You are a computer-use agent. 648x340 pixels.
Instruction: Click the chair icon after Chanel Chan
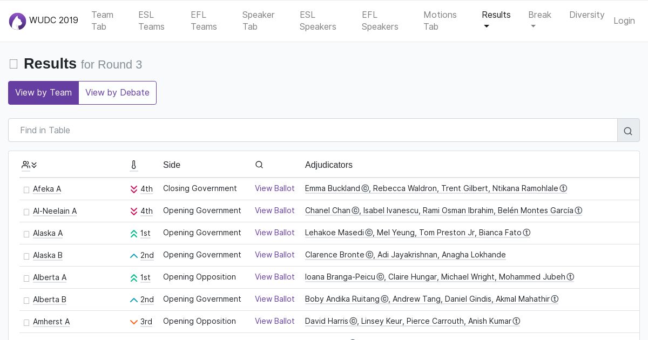click(355, 210)
